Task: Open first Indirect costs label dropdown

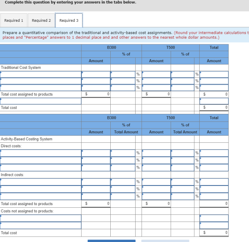Action: click(40, 182)
